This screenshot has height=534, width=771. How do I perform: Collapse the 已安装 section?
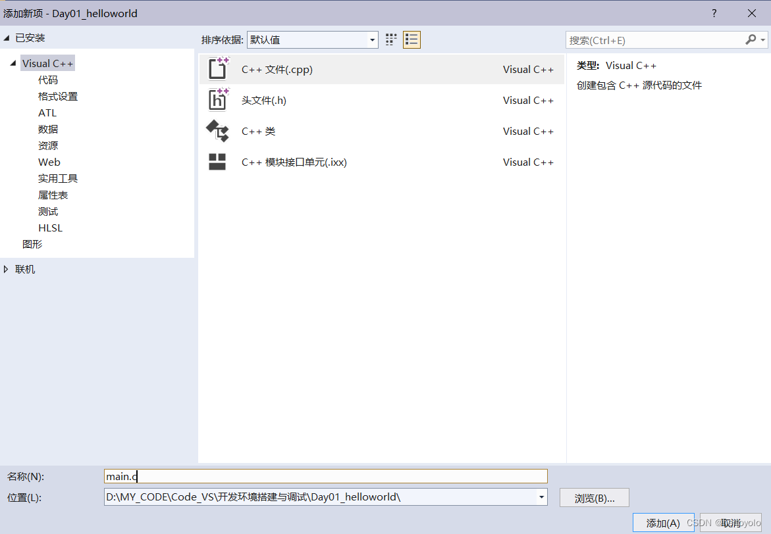7,38
